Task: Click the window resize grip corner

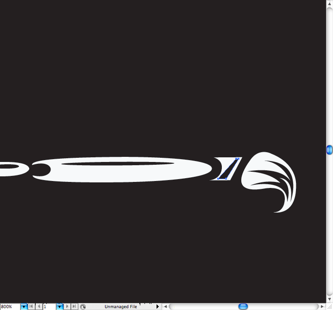Action: point(329,307)
